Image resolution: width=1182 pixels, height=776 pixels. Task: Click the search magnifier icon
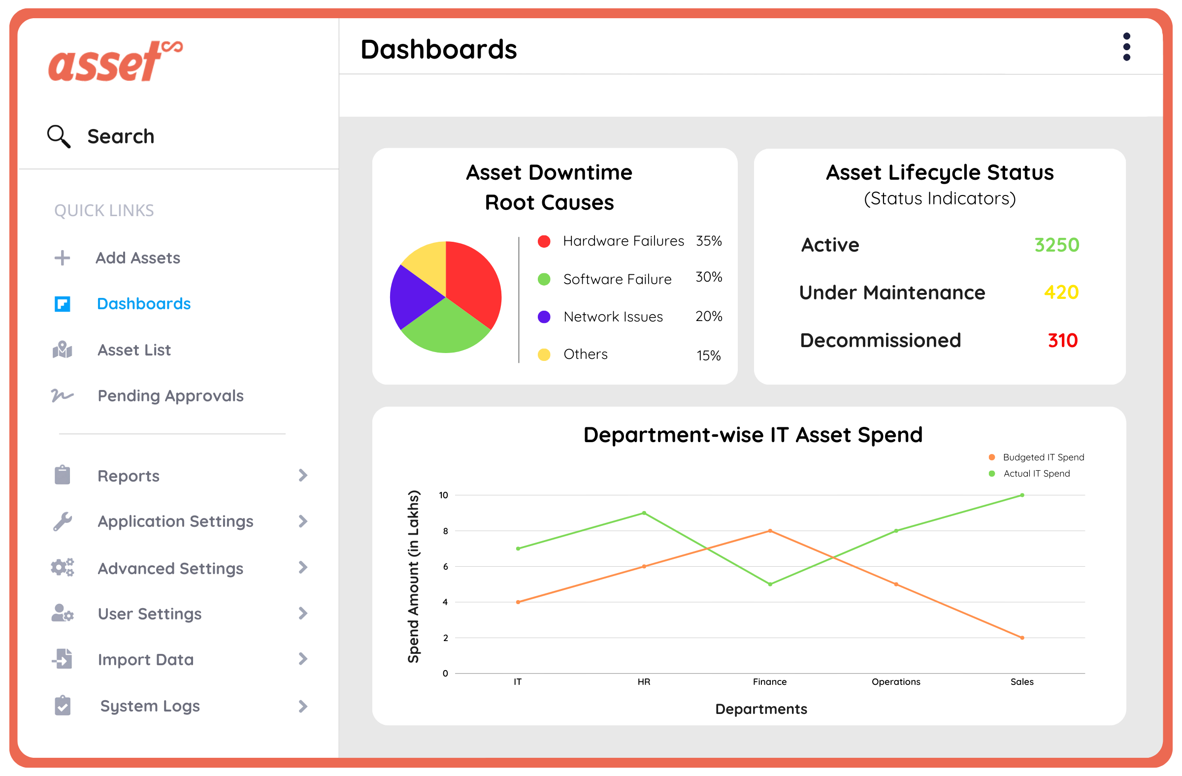point(58,136)
